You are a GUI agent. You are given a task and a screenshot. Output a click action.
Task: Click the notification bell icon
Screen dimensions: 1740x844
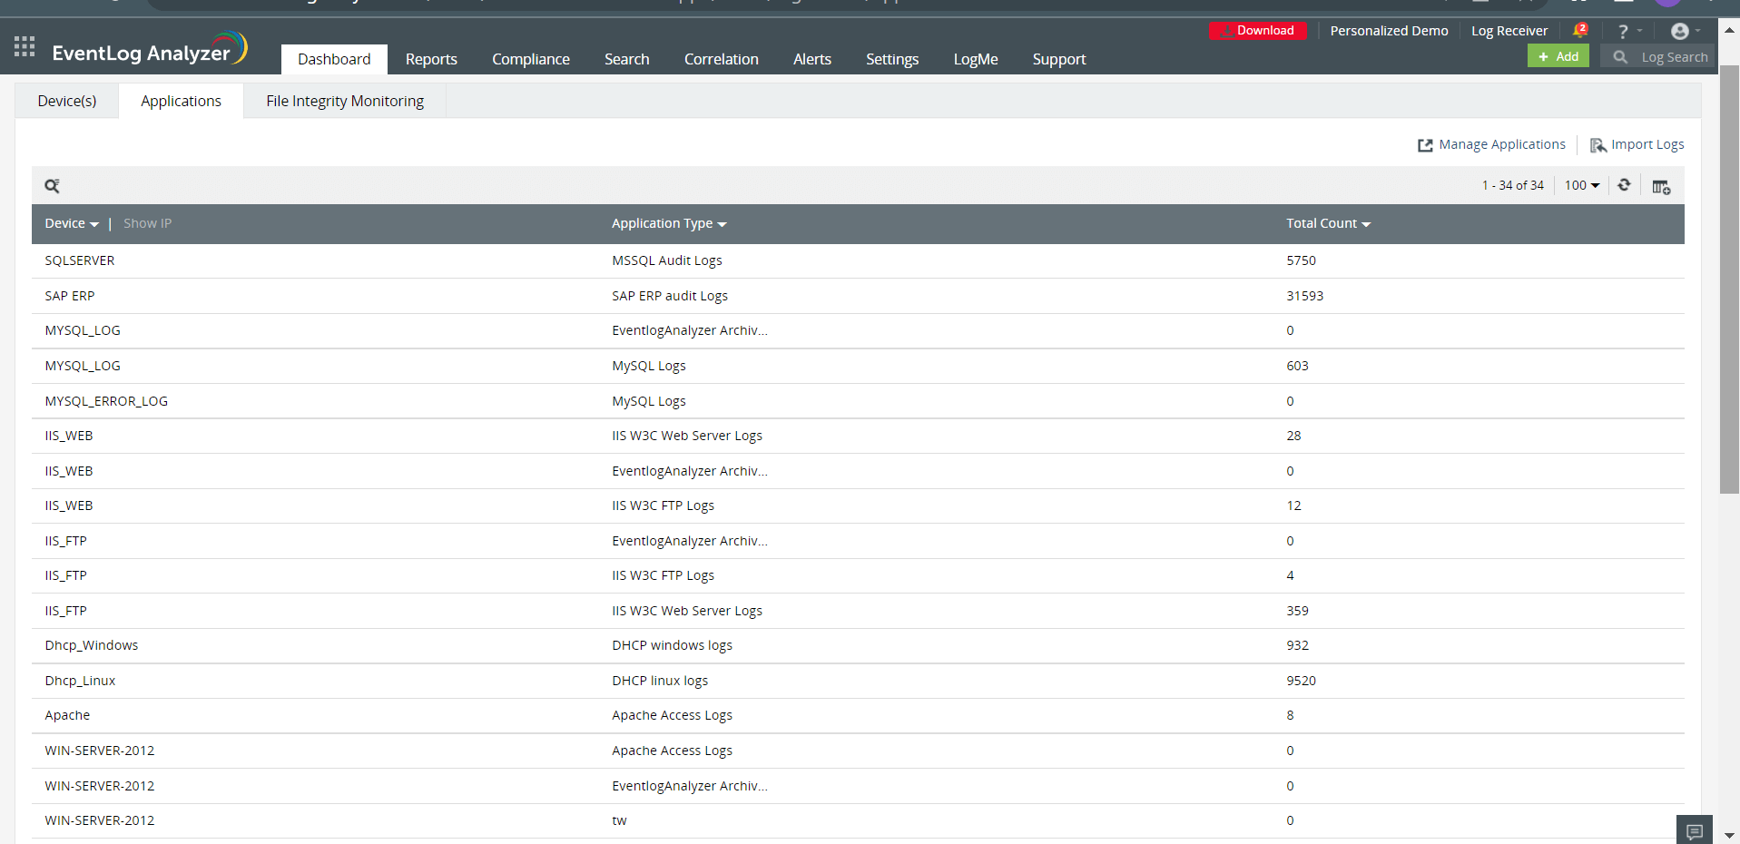click(1579, 31)
